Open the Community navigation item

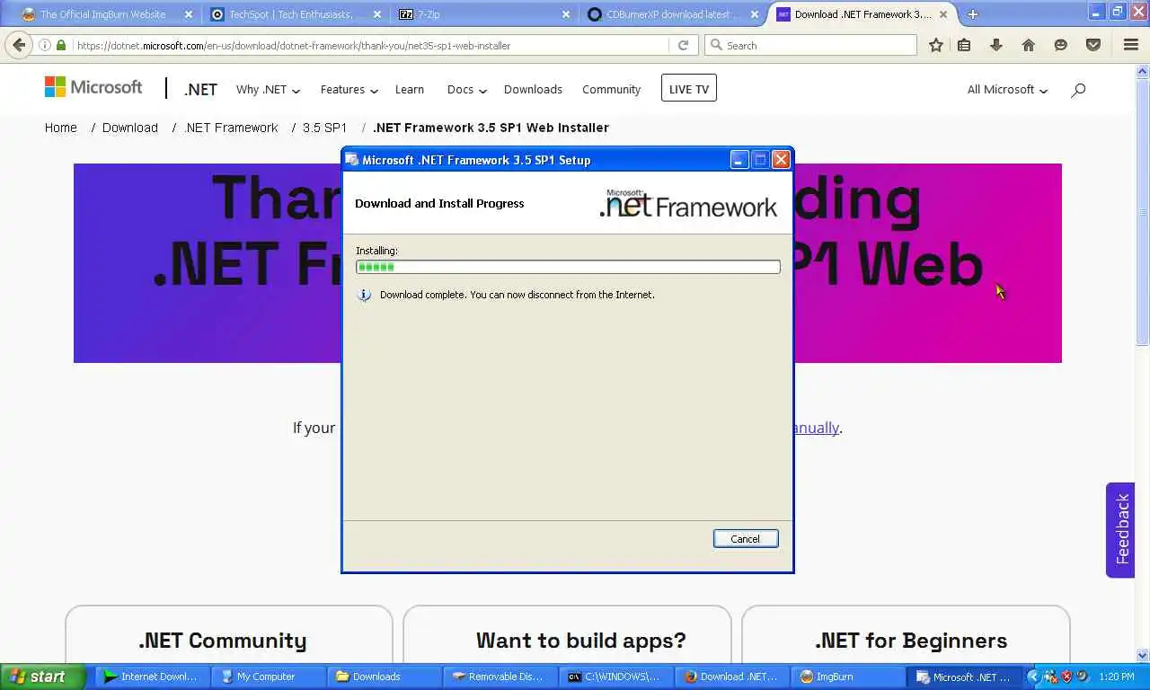pyautogui.click(x=611, y=89)
